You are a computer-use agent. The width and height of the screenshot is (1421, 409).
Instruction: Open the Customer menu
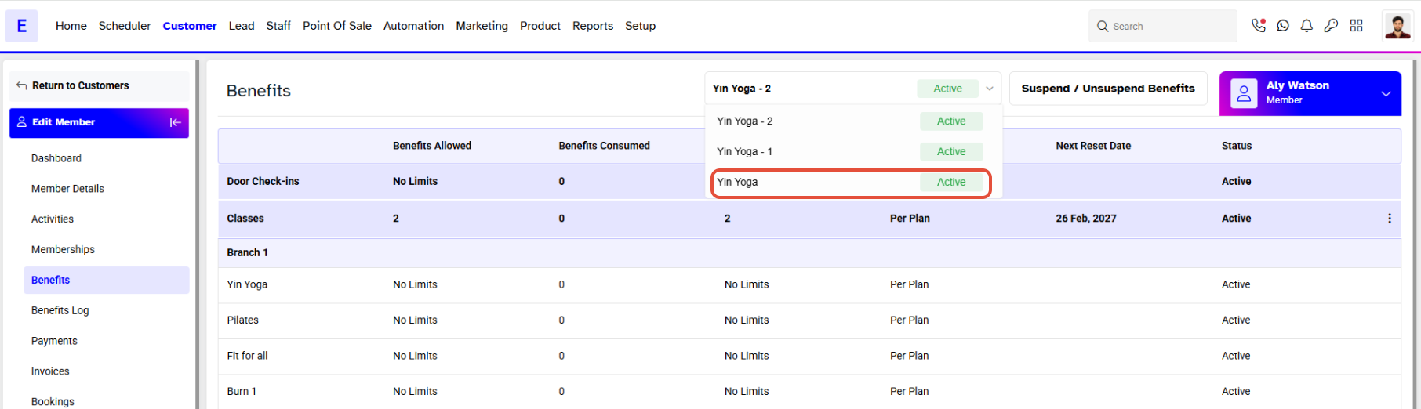190,26
